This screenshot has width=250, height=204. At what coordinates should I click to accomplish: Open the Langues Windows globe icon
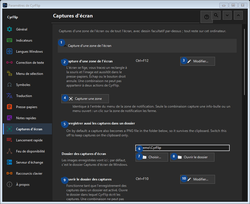pos(9,51)
